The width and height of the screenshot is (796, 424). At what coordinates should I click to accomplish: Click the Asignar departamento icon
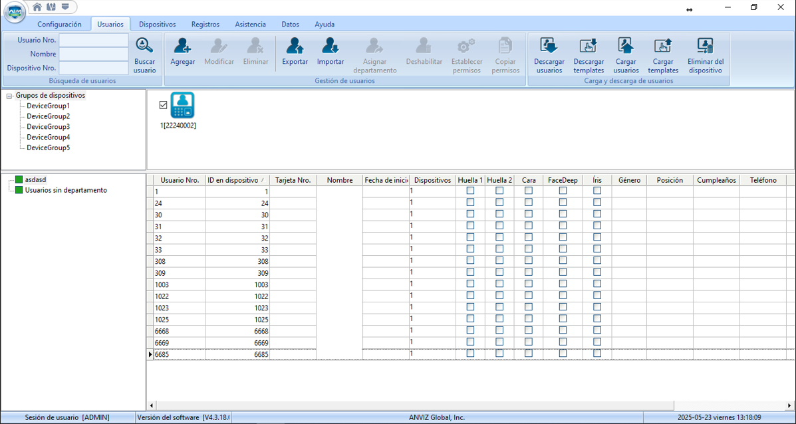375,55
